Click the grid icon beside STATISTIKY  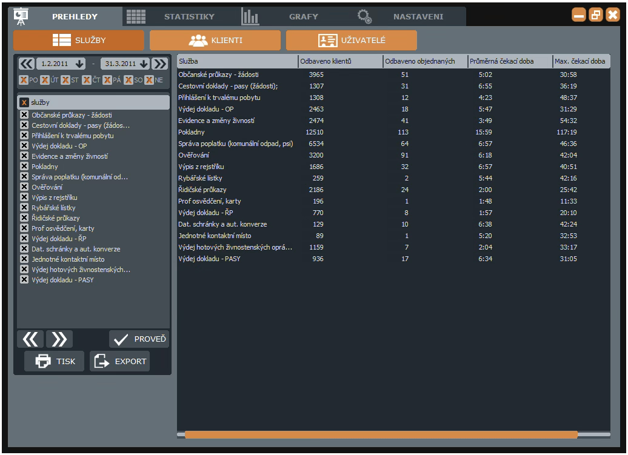tap(136, 16)
